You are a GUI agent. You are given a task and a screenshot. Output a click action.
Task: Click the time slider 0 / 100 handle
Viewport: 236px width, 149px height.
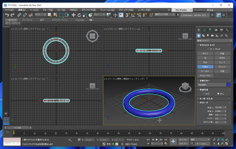click(x=18, y=128)
